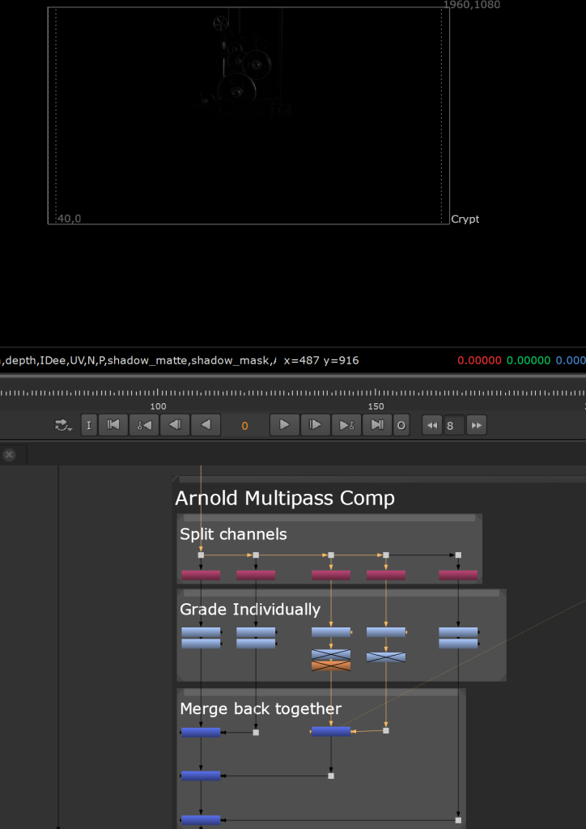
Task: Close the node graph tab
Action: click(x=9, y=455)
